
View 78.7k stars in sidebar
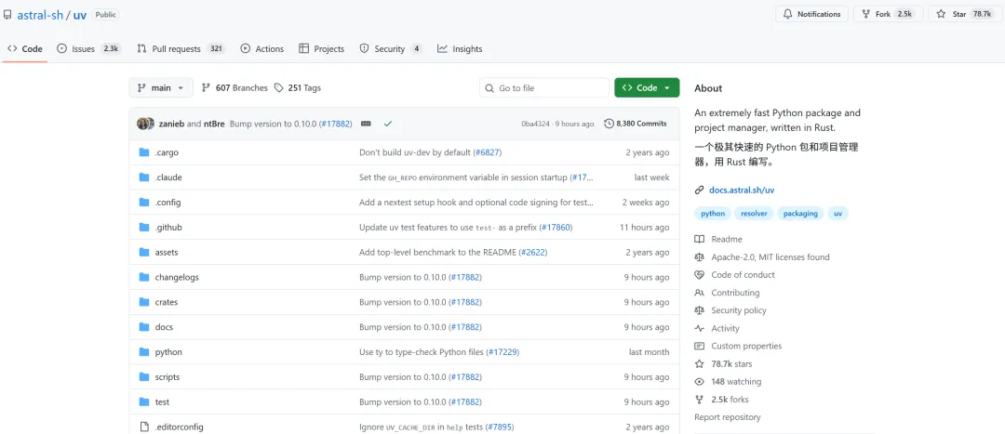point(724,364)
